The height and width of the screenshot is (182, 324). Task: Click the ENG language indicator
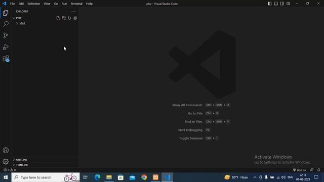pos(290,177)
